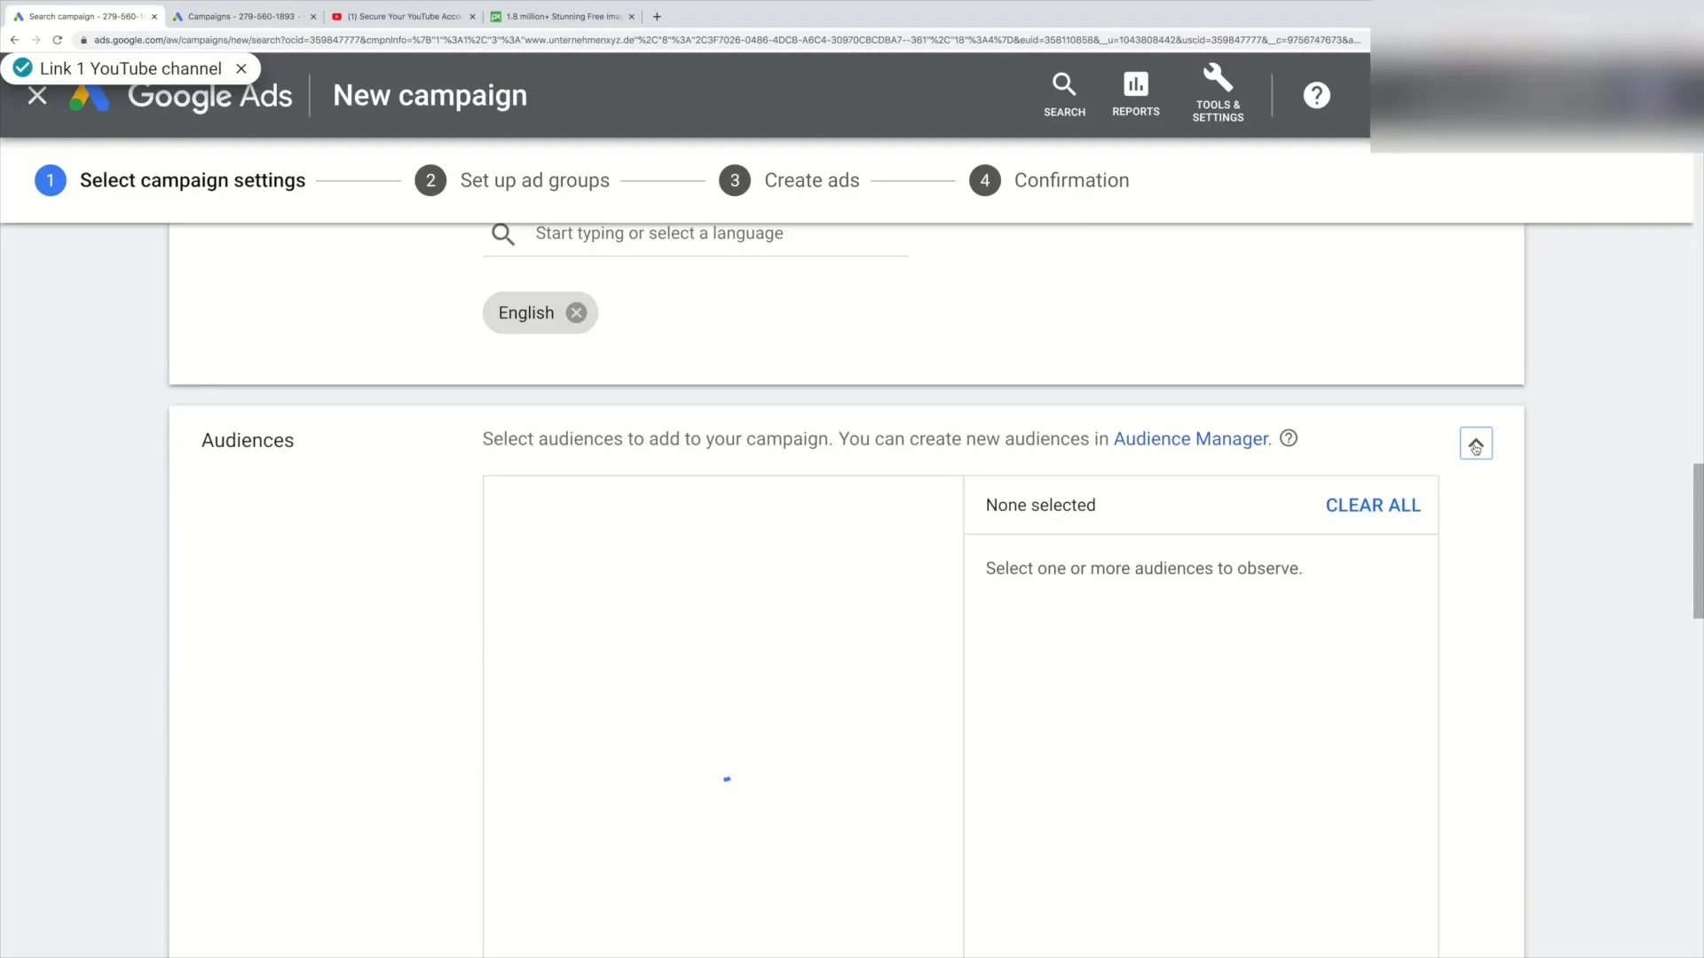Close the YouTube browser tab
1704x958 pixels.
472,17
